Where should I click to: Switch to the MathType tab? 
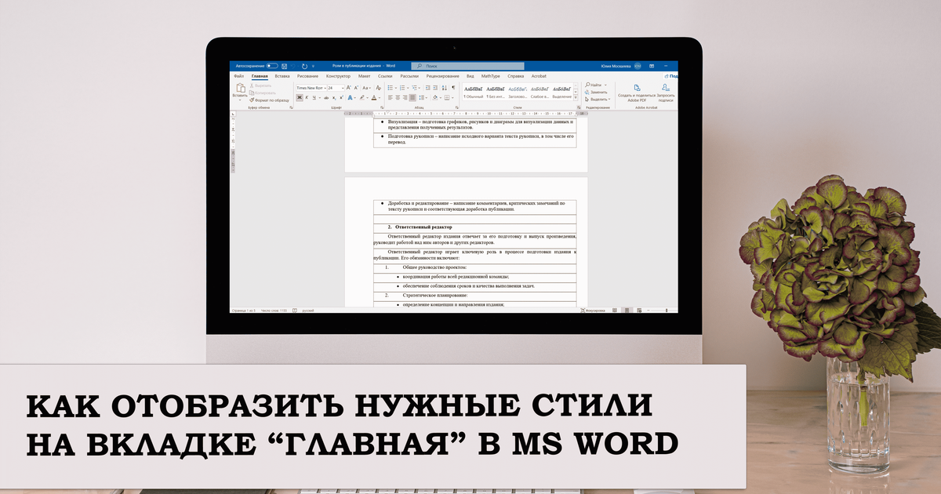(x=490, y=76)
